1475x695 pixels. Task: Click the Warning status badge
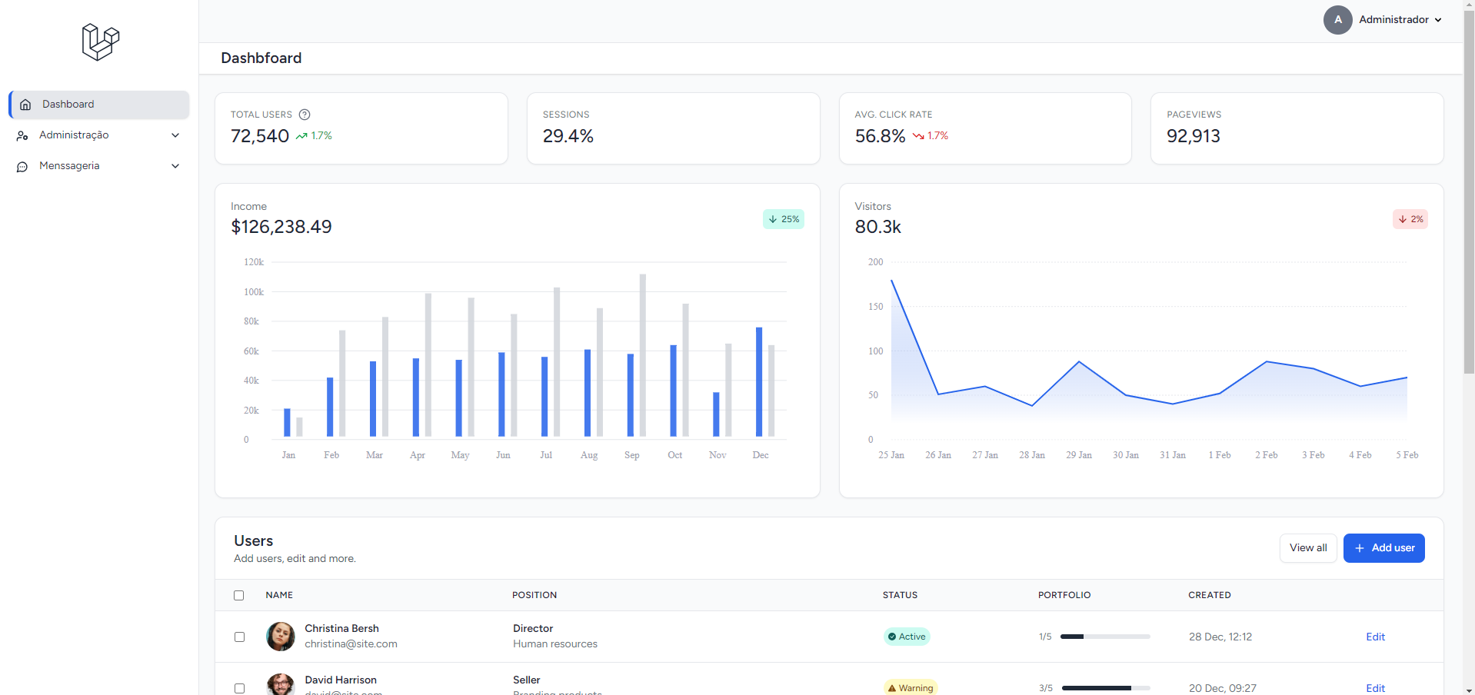911,687
